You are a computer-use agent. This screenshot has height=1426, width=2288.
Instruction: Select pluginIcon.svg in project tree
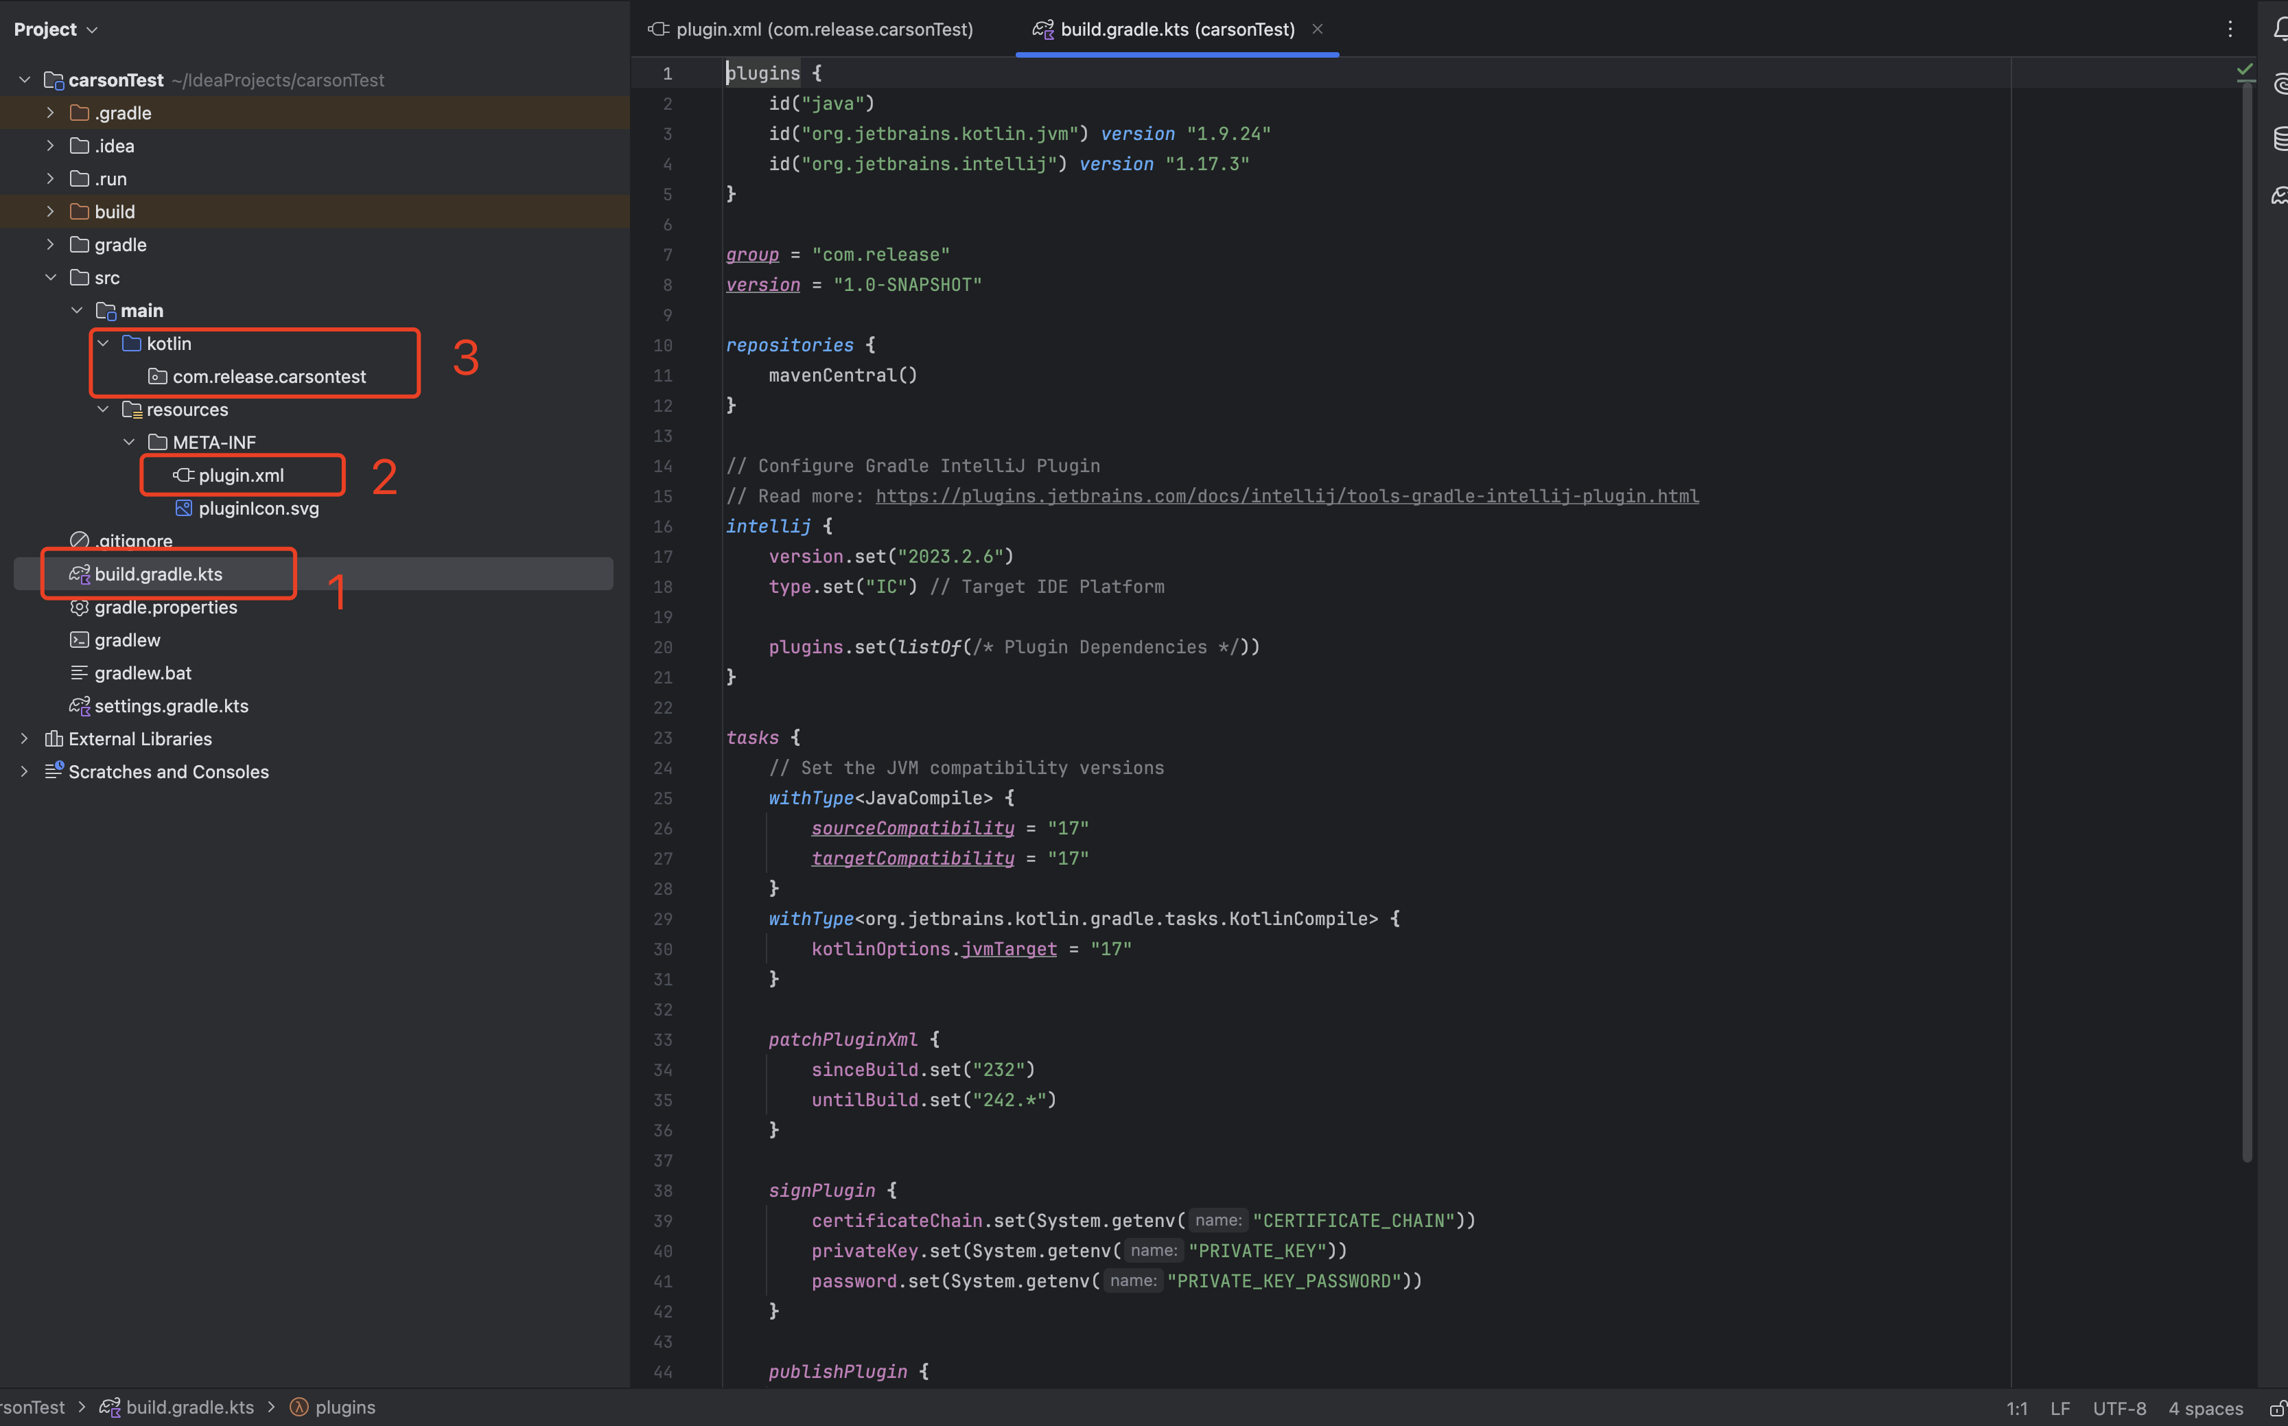pyautogui.click(x=257, y=509)
